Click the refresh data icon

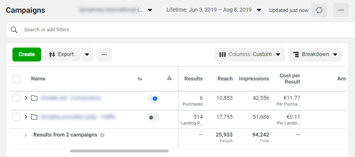[319, 10]
